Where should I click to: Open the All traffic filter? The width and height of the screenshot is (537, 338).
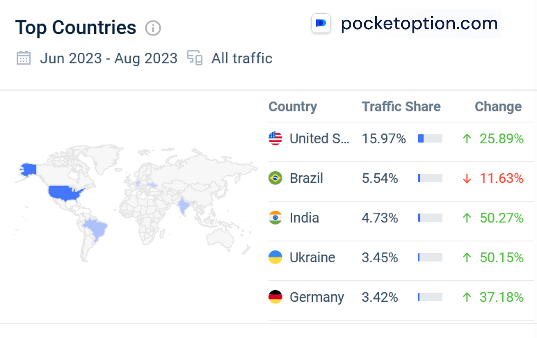(242, 58)
